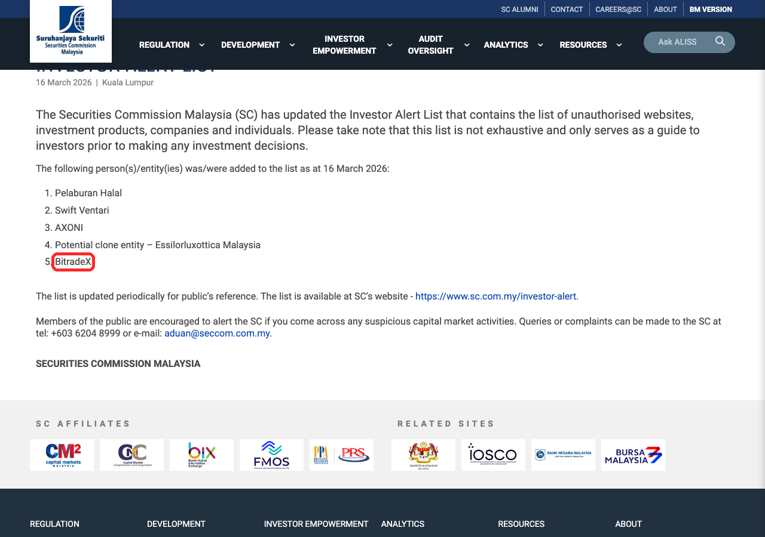Image resolution: width=765 pixels, height=537 pixels.
Task: Open the Bursa Malaysia logo
Action: tap(633, 455)
